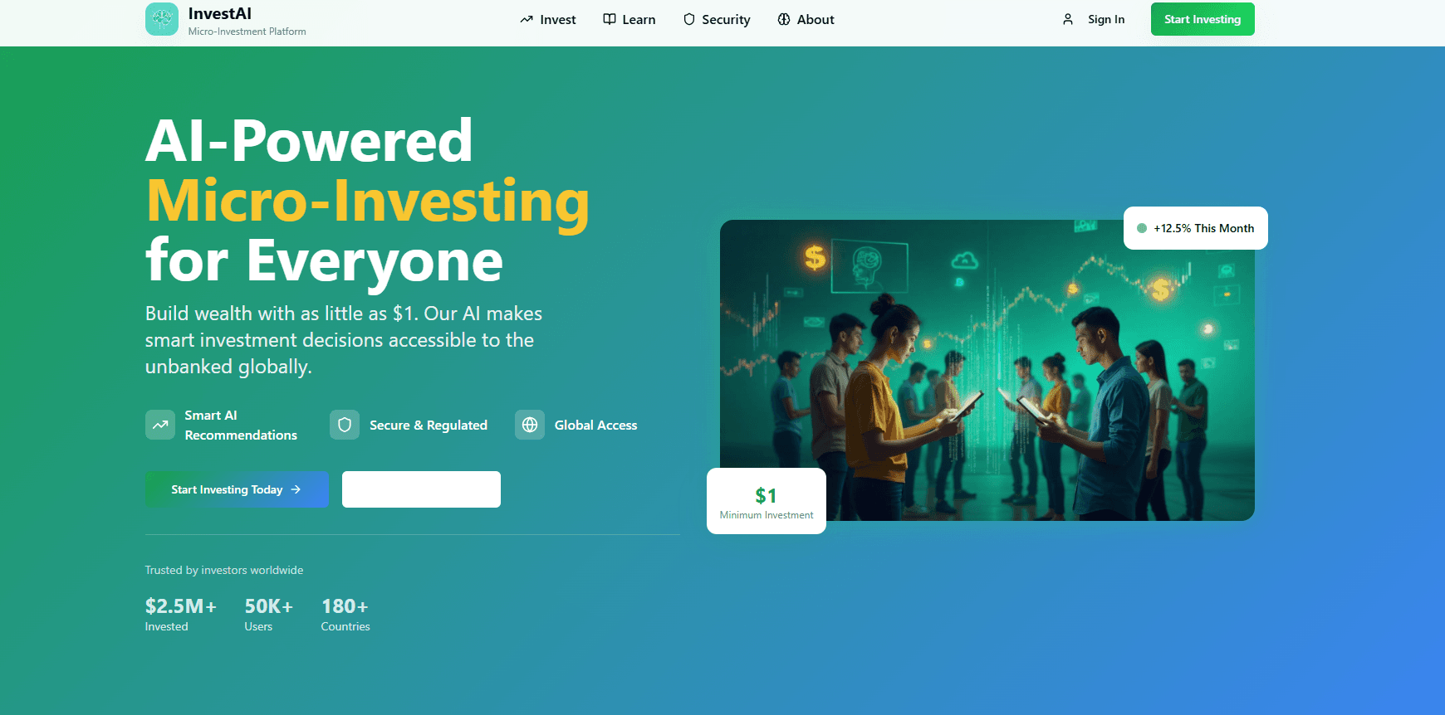The image size is (1445, 715).
Task: Click the user icon beside Sign In
Action: coord(1068,19)
